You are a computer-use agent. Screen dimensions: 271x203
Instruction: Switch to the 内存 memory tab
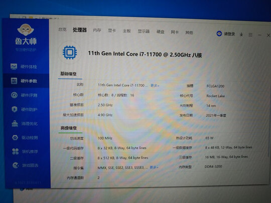tap(97, 30)
